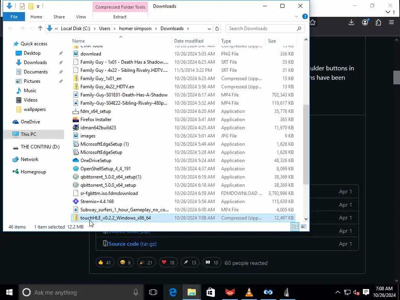The height and width of the screenshot is (300, 400).
Task: Click the file list vertical scrollbar thumb
Action: point(306,144)
